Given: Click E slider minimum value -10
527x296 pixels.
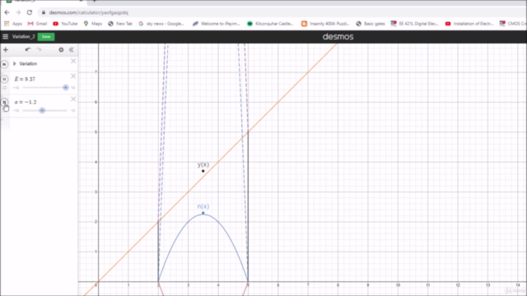Looking at the screenshot, I should (16, 88).
